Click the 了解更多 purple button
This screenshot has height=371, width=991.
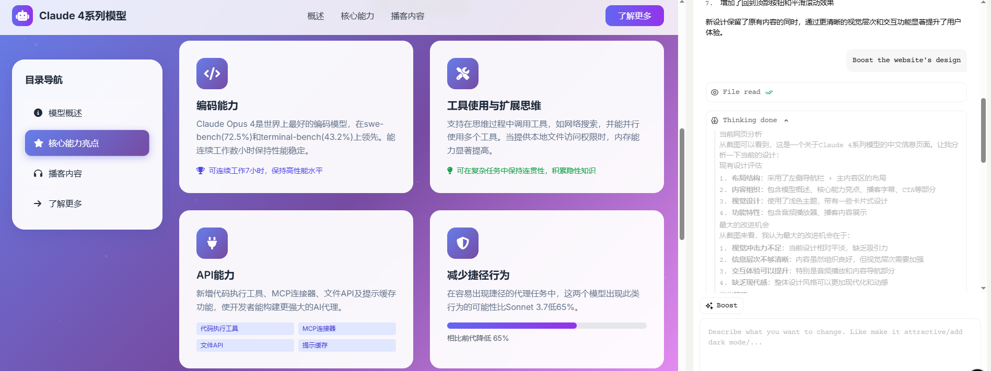(x=635, y=16)
